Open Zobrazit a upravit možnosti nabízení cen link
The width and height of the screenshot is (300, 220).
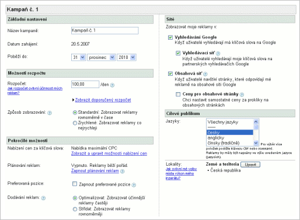pyautogui.click(x=109, y=153)
